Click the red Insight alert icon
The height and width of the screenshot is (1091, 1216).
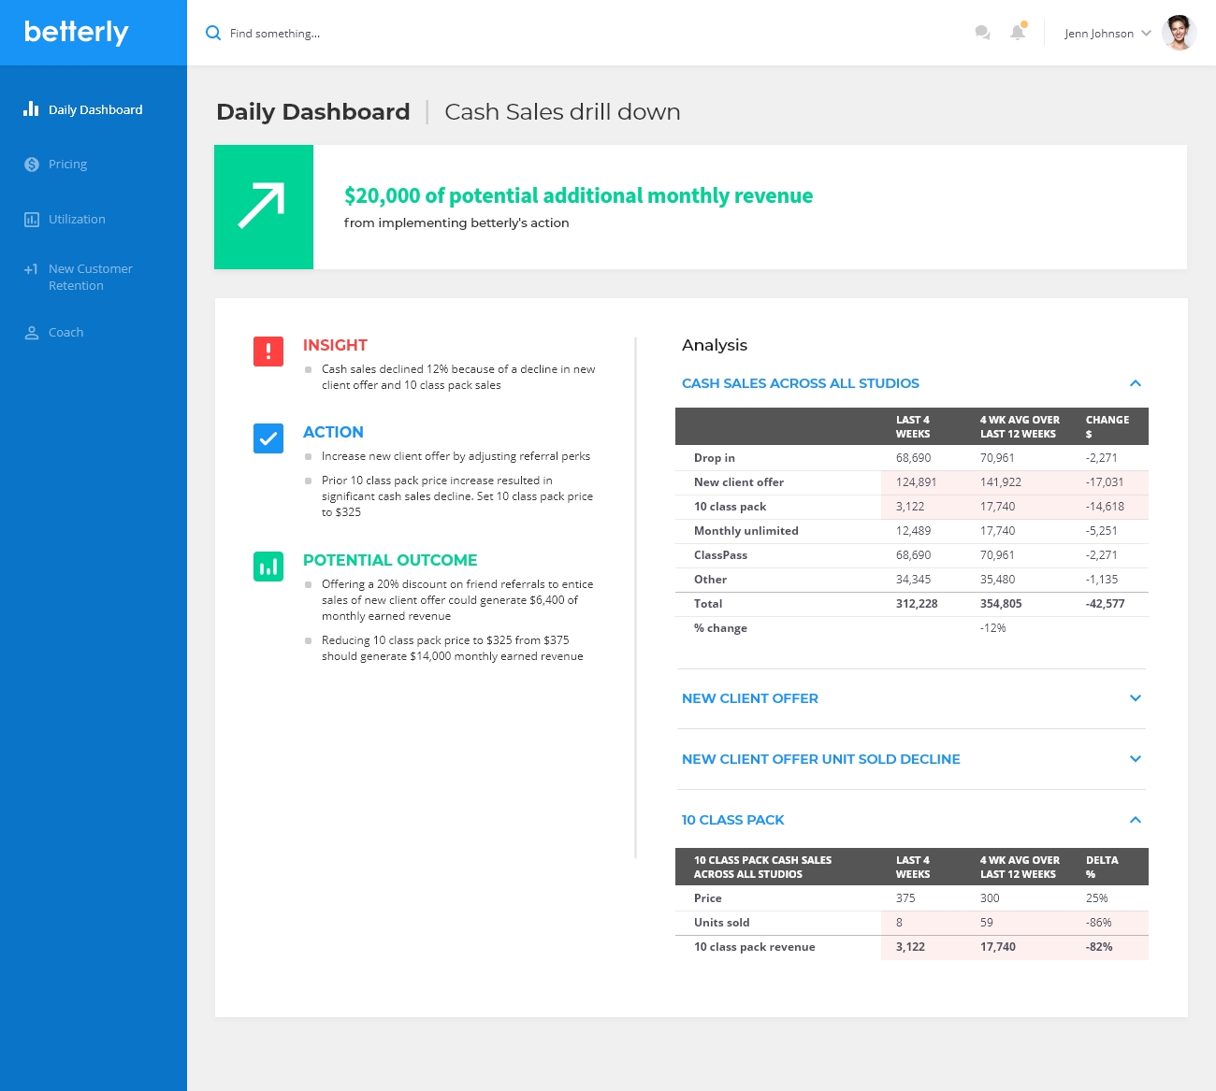click(x=268, y=352)
